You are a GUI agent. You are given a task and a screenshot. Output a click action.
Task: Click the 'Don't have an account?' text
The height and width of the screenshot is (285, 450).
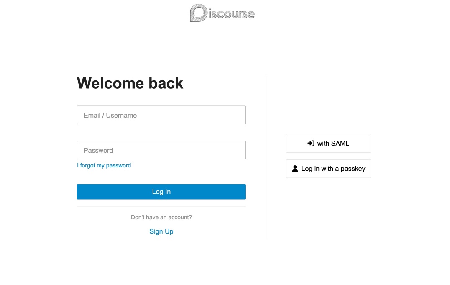161,217
